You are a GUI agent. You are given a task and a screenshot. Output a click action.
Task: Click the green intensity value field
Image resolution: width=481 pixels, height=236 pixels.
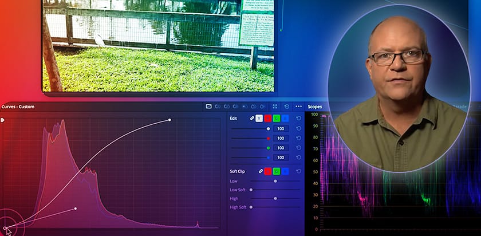(281, 148)
